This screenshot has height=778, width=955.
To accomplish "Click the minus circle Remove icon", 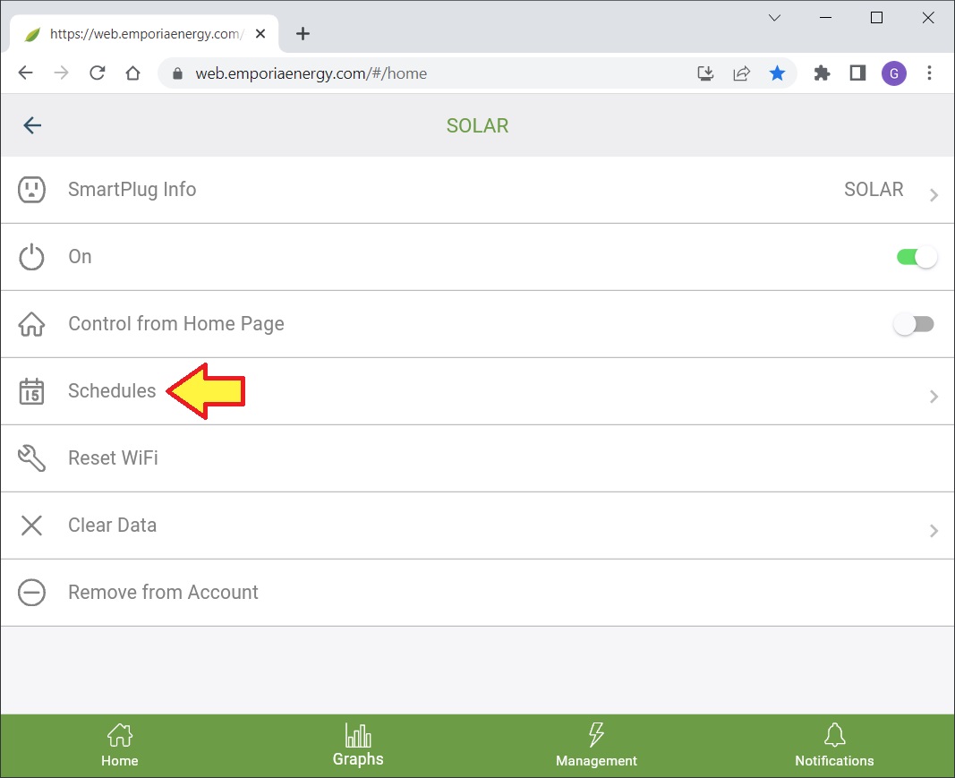I will point(31,593).
